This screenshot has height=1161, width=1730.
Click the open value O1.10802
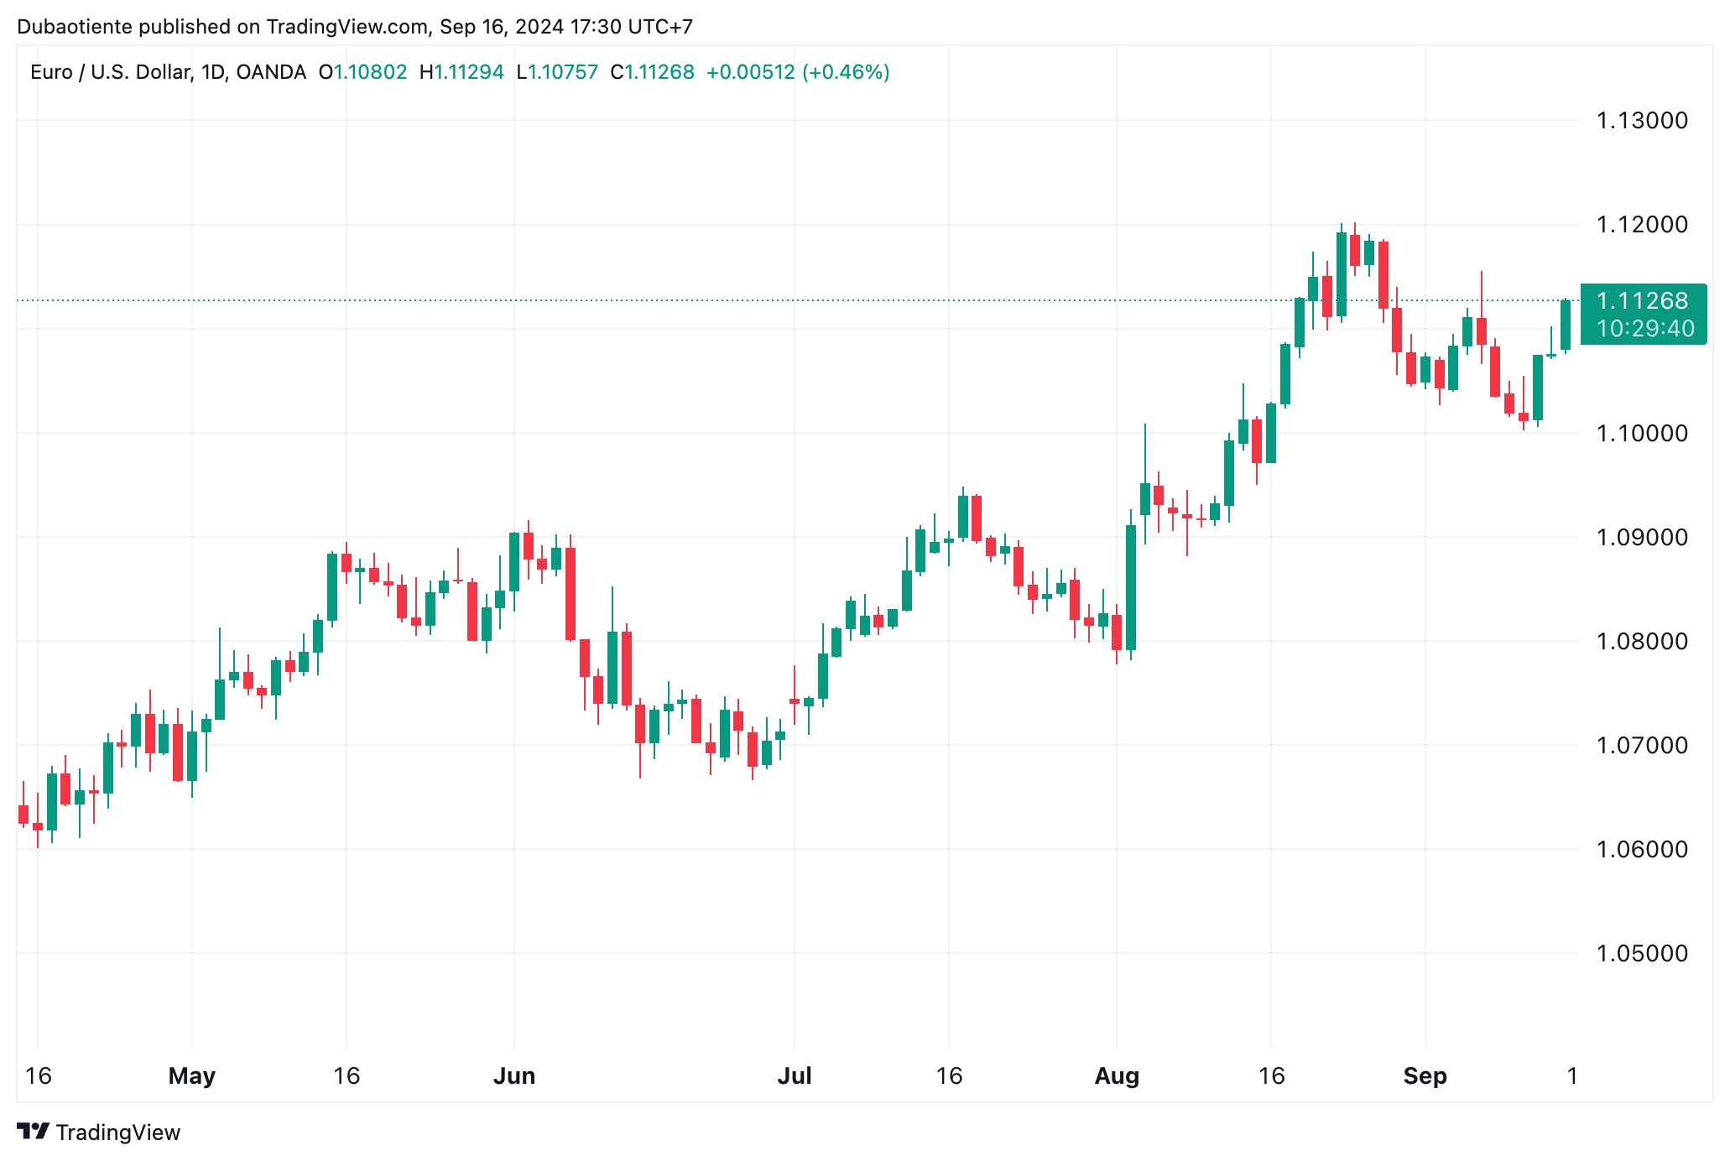tap(362, 72)
